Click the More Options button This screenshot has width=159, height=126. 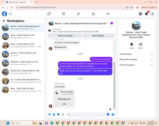(98, 36)
